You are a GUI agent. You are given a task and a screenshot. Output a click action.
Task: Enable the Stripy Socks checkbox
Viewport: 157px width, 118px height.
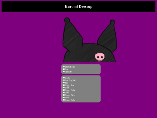pos(64,67)
